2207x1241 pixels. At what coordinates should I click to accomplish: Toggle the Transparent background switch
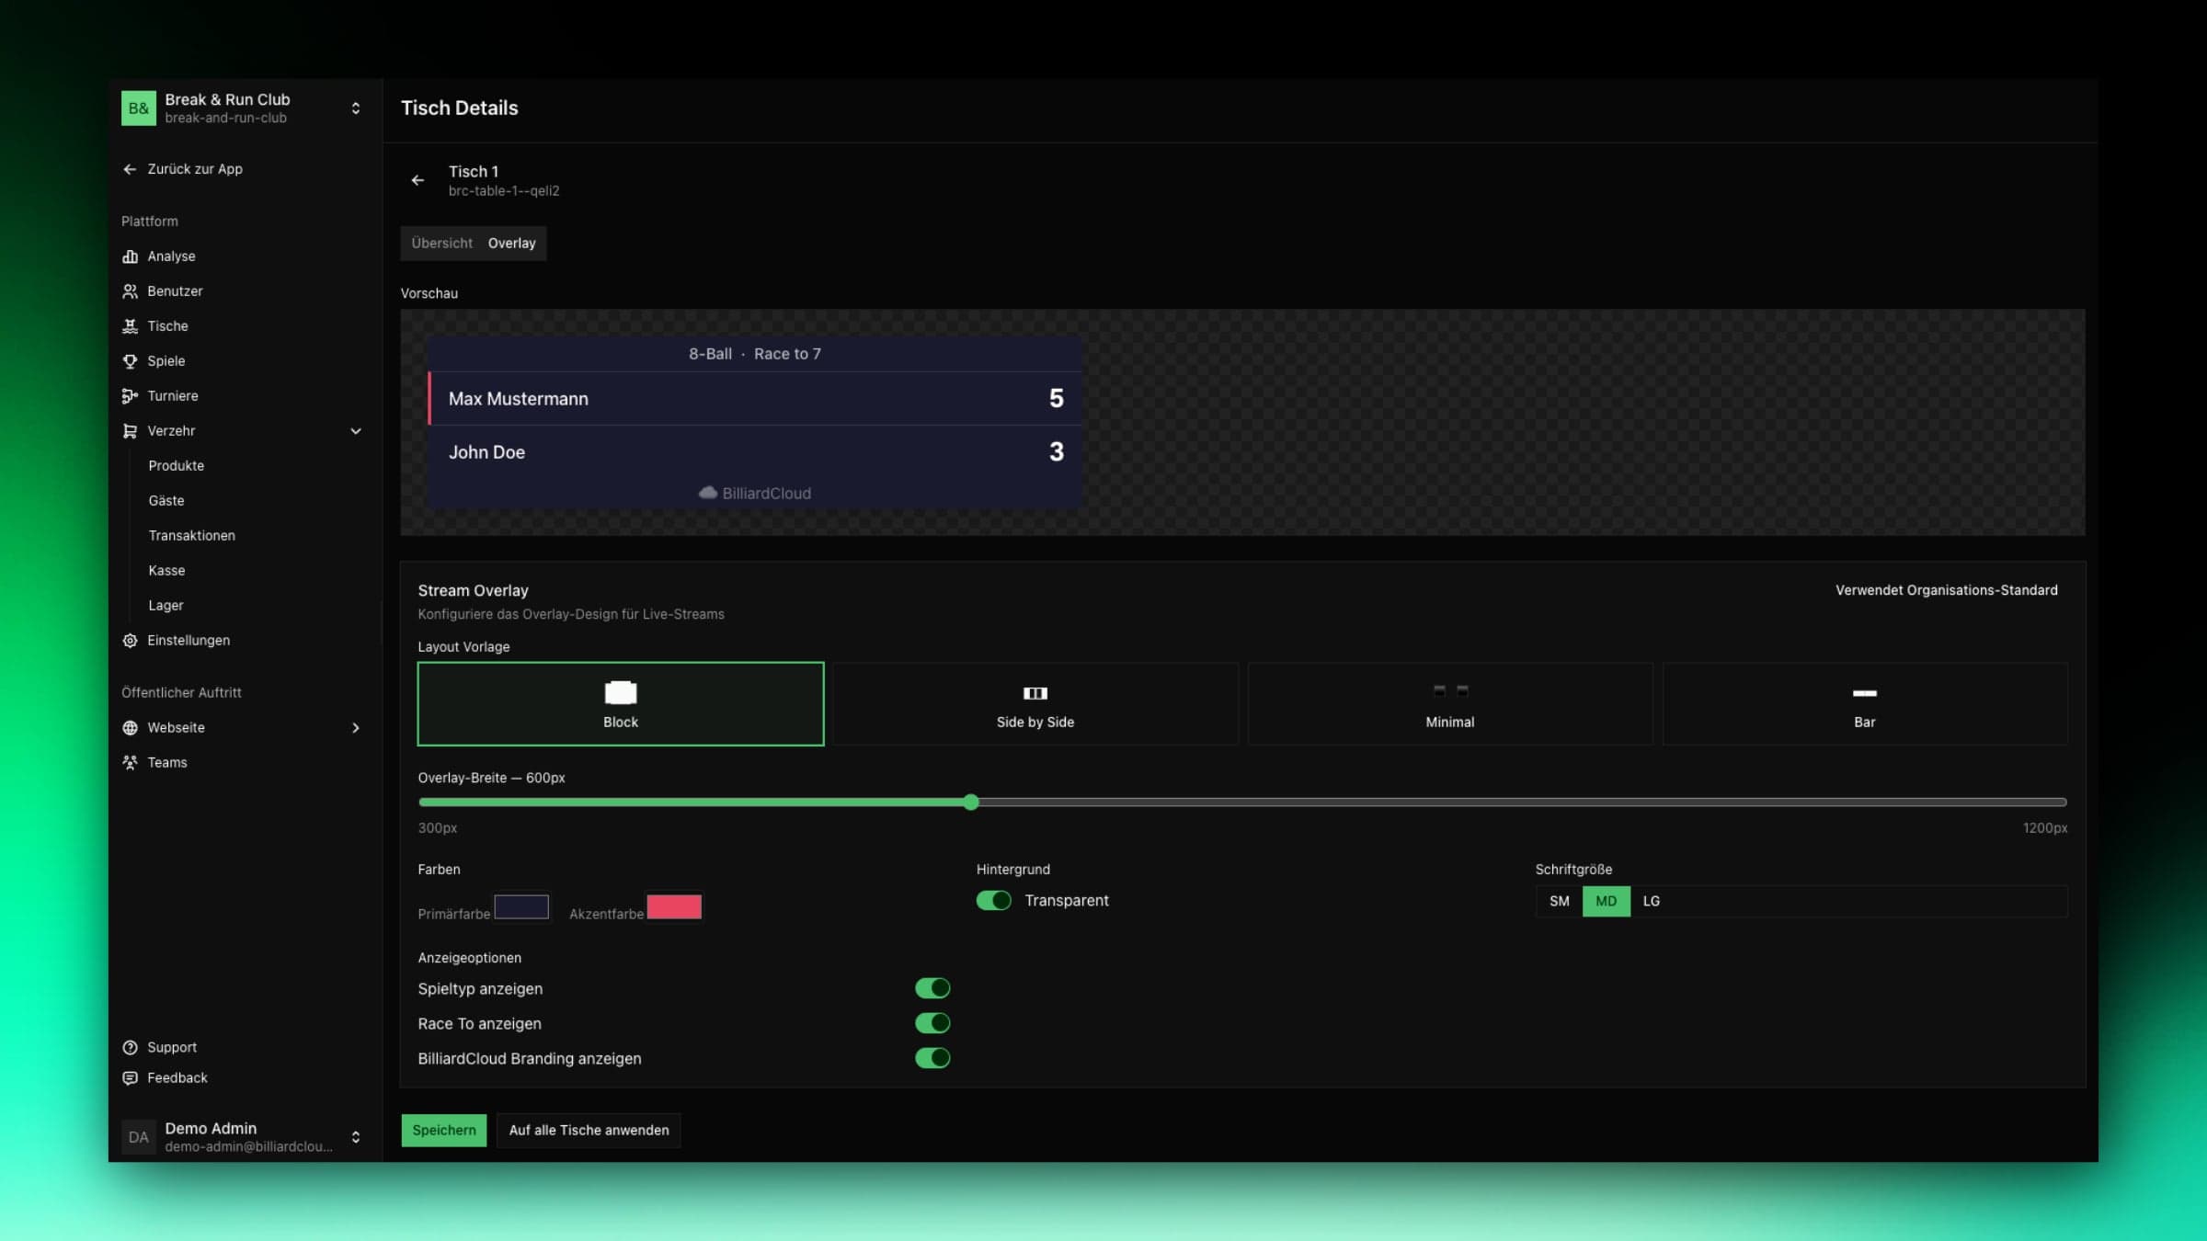coord(993,901)
